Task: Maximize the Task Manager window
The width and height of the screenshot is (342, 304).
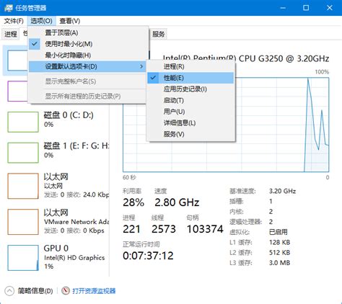Action: pos(306,8)
